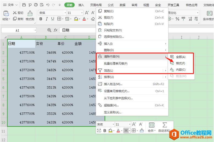This screenshot has height=142, width=214.
Task: Open the Conditional Formatting (条件格式) icon
Action: 210,13
